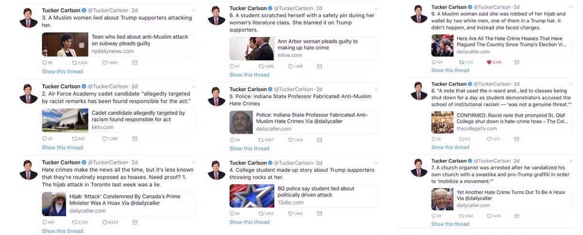Viewport: 583px width, 235px height.
Task: Open kktv.com cadet candidate article card
Action: click(119, 120)
